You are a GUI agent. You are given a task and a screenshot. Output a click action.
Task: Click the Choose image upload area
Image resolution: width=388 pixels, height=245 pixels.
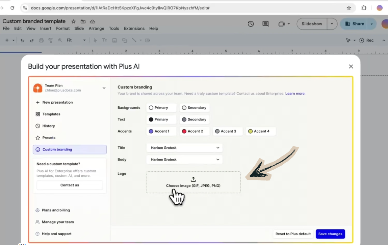(x=193, y=182)
